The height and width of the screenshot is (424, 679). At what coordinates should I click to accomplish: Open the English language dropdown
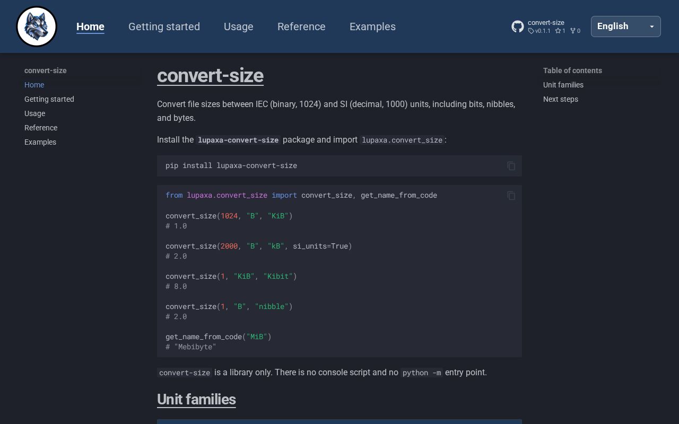626,26
